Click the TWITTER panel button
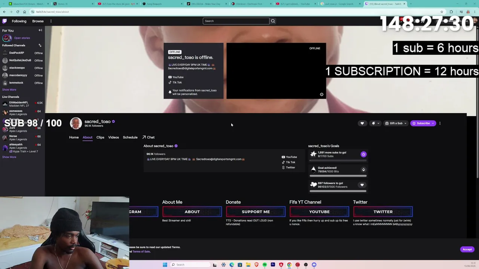Viewport: 479px width, 269px height. click(x=383, y=212)
